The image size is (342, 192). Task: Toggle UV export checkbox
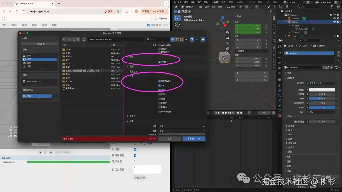pyautogui.click(x=159, y=86)
